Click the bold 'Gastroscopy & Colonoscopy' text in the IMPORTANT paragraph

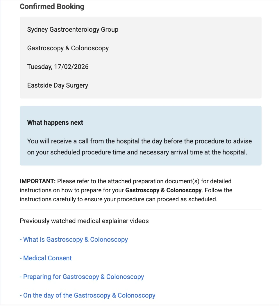(164, 190)
